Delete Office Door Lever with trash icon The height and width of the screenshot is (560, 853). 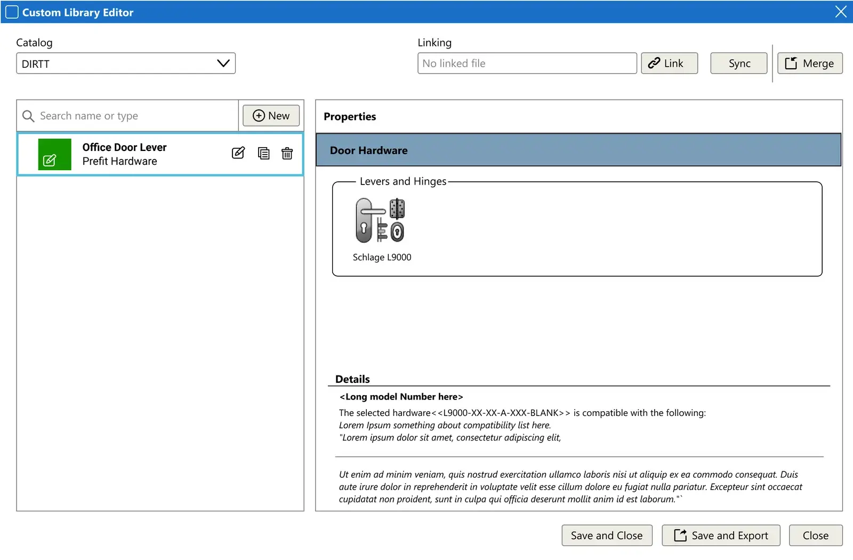tap(287, 154)
